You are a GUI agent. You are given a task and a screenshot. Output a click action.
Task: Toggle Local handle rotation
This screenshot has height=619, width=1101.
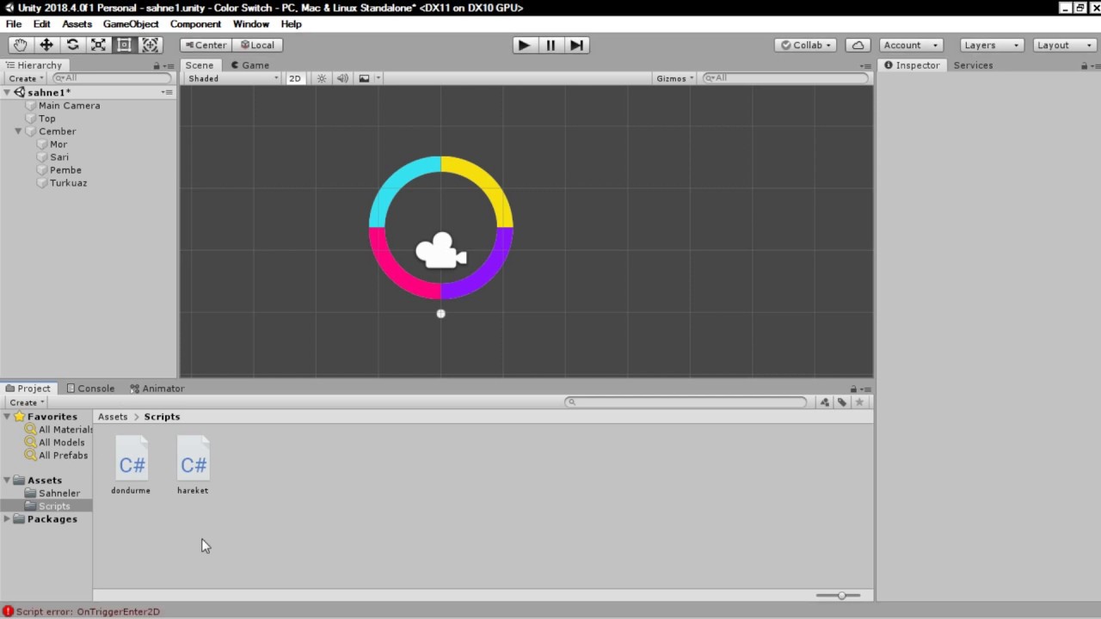257,45
